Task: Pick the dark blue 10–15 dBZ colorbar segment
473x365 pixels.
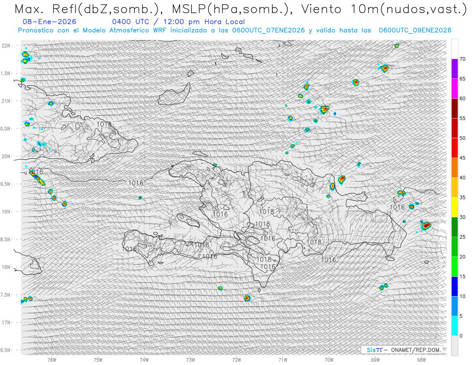Action: coord(454,286)
